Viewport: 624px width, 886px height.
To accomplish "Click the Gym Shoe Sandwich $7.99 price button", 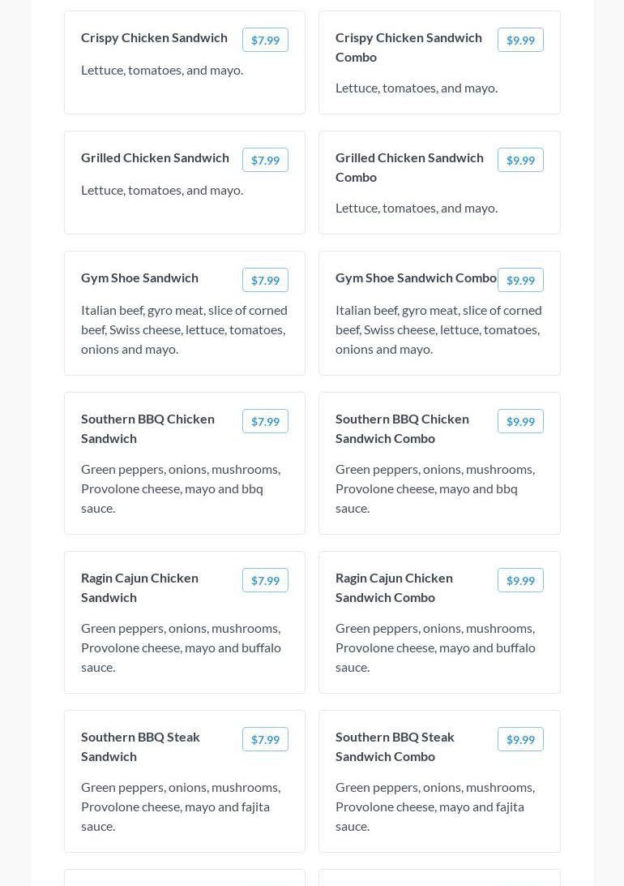I will tap(265, 280).
